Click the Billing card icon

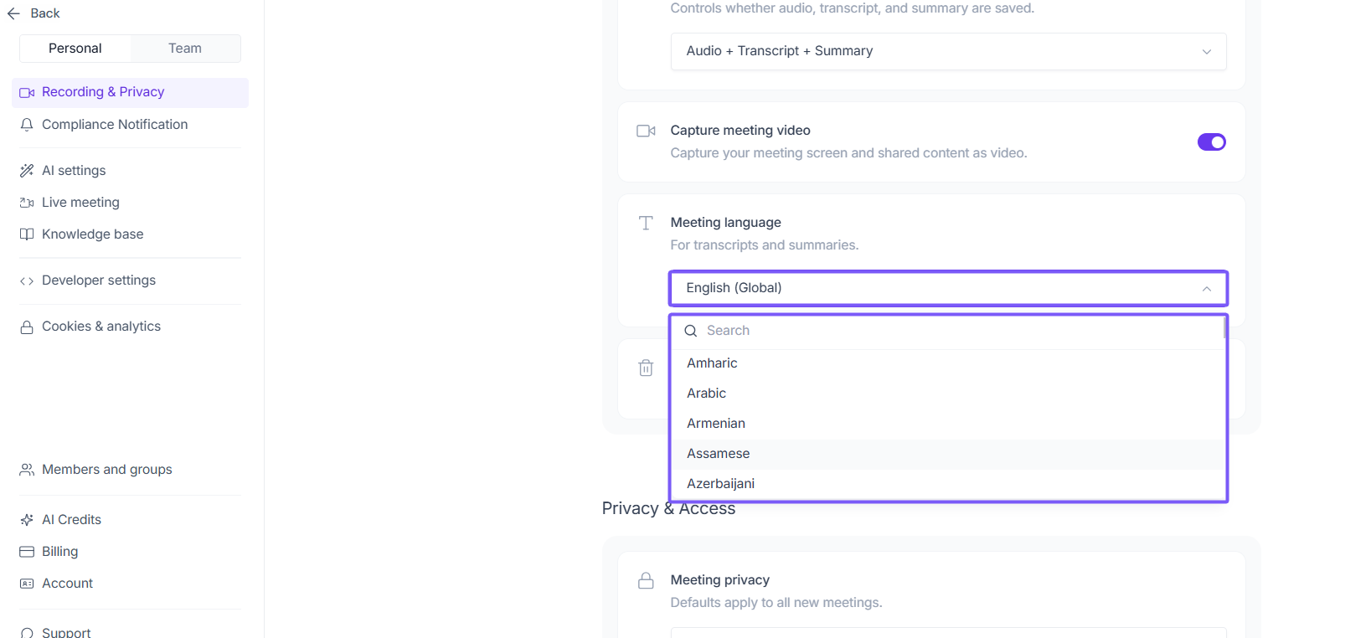coord(27,552)
